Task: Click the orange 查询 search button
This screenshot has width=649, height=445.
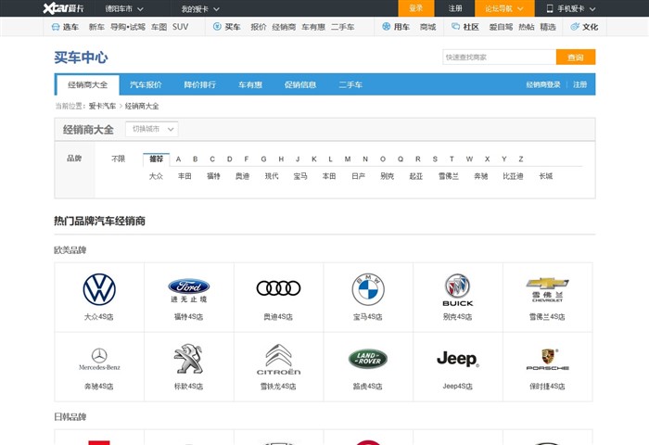Action: coord(576,57)
